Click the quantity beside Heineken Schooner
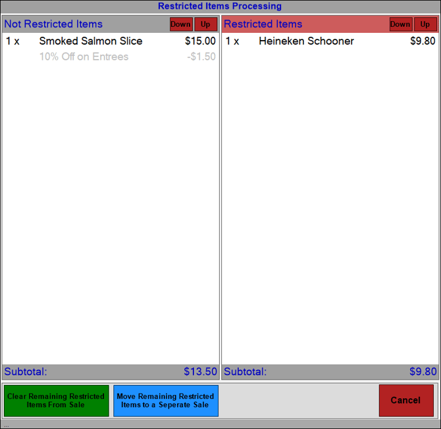Screen dimensions: 441x429 232,41
